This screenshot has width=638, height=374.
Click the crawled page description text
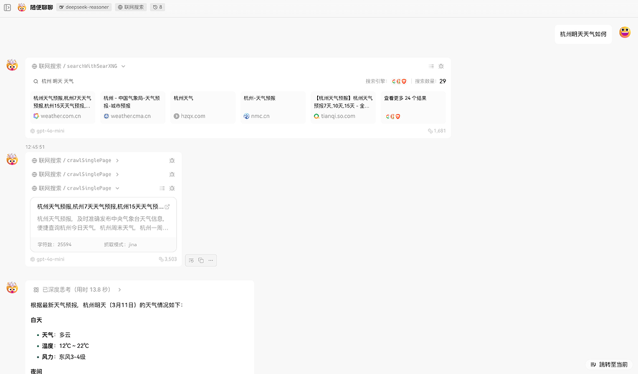[103, 223]
